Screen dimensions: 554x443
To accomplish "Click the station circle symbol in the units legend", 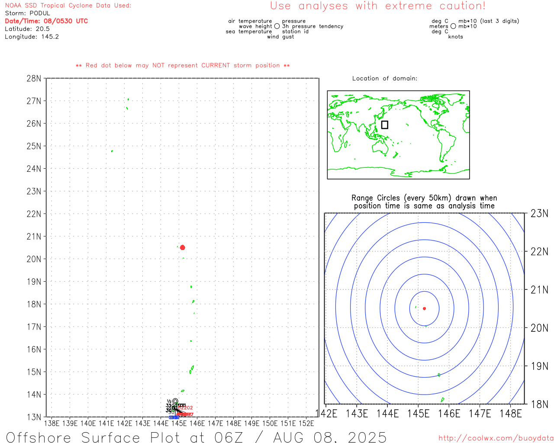I will tap(453, 26).
